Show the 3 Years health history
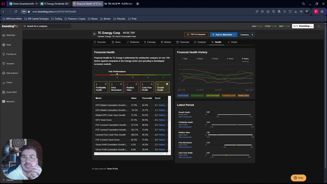Viewport: 327px width, 184px height. pos(215,59)
